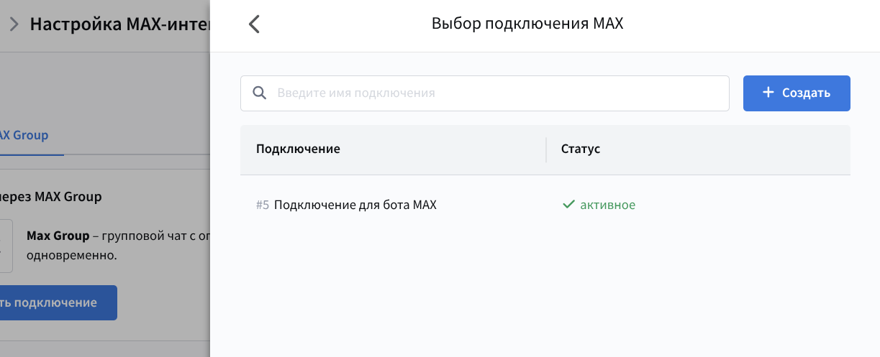Switch to the MAX Group tab
This screenshot has width=880, height=357.
(x=24, y=135)
